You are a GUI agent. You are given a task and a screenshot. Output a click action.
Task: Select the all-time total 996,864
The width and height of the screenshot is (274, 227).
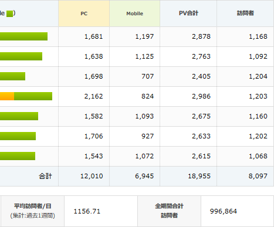(224, 211)
